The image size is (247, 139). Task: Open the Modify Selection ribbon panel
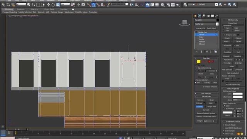coord(25,12)
